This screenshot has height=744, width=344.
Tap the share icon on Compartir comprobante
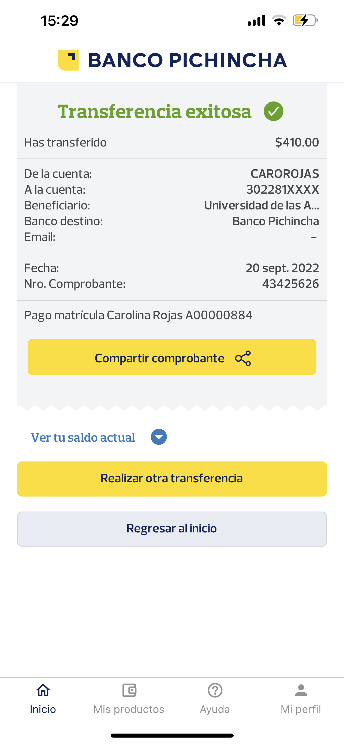[x=243, y=358]
